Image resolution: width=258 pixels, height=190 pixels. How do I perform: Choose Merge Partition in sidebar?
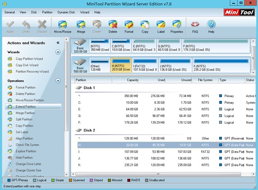[x=25, y=113]
